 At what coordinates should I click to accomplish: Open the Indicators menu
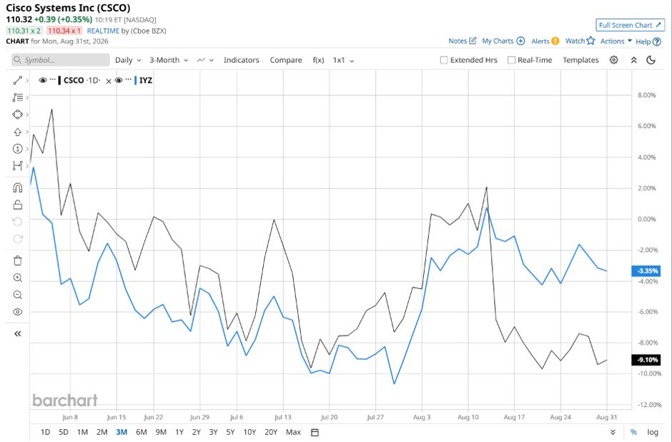pyautogui.click(x=242, y=60)
